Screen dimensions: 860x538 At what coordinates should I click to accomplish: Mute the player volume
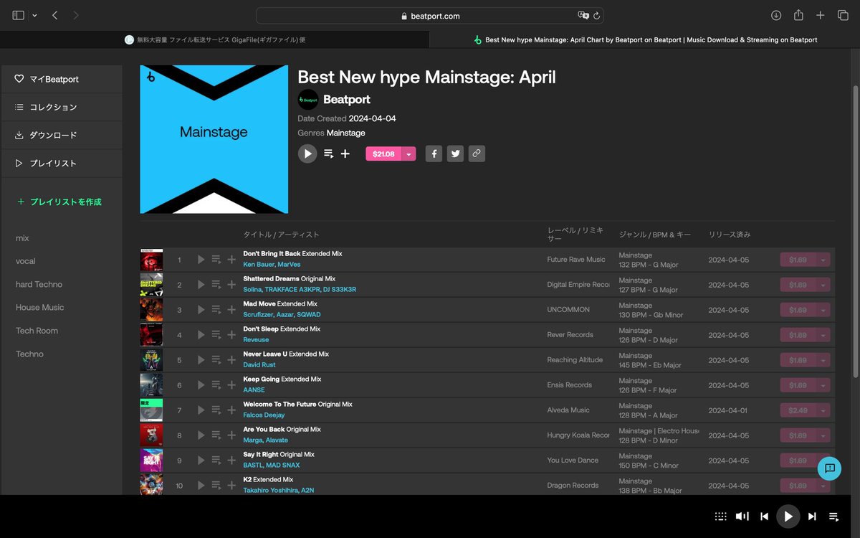click(742, 516)
